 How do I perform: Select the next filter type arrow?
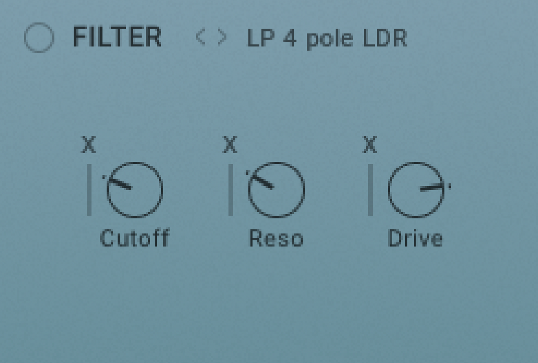click(222, 37)
